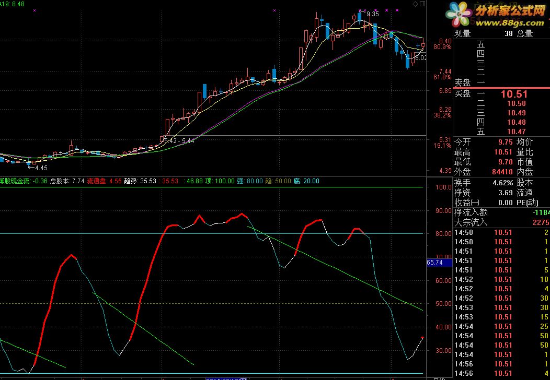Click the 80.9% axis label
The width and height of the screenshot is (550, 380).
442,47
